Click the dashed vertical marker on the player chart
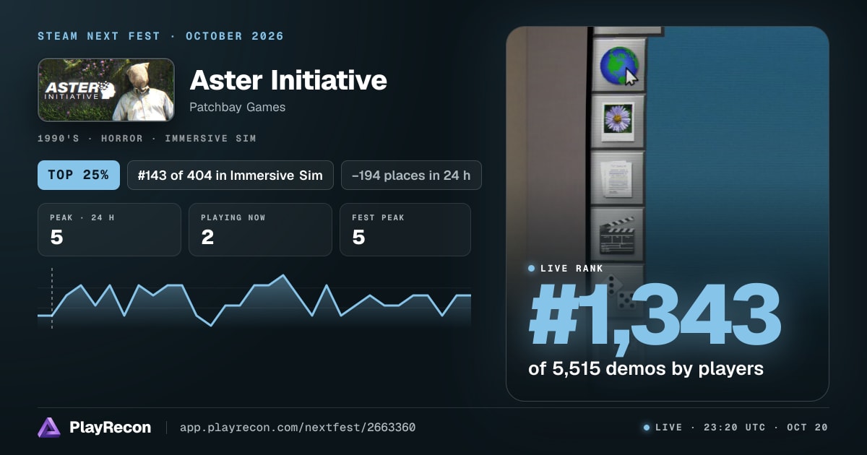The width and height of the screenshot is (867, 455). pos(52,298)
